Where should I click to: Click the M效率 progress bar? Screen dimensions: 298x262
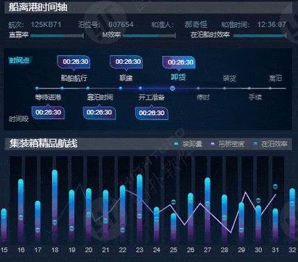(x=149, y=35)
